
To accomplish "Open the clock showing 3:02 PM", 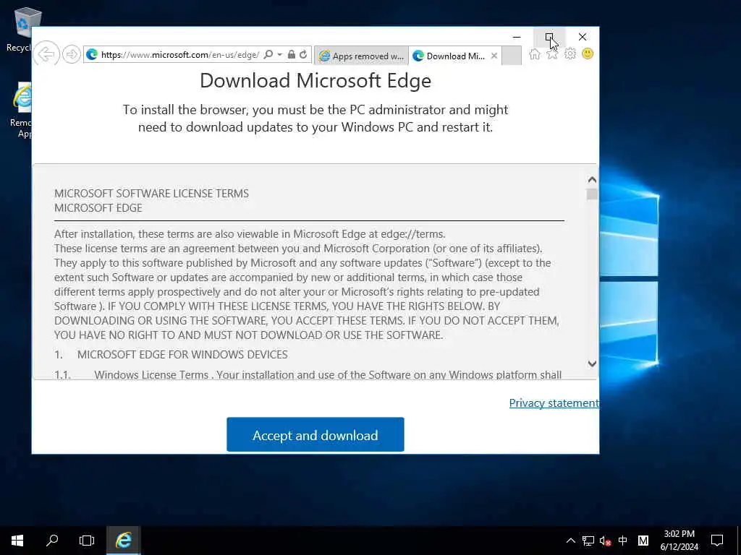I will (x=679, y=541).
